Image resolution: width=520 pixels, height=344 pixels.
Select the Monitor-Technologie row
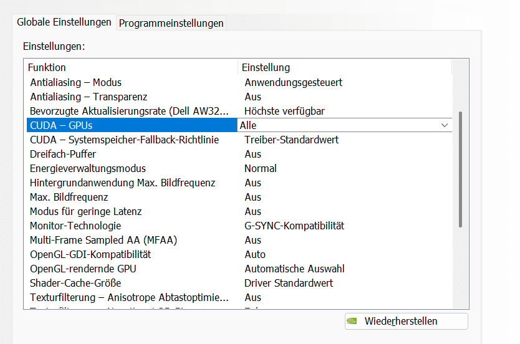coord(239,226)
